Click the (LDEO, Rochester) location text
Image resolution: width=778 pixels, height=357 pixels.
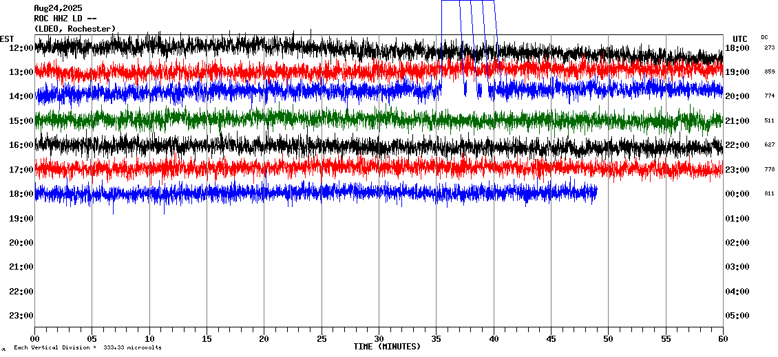click(x=75, y=28)
